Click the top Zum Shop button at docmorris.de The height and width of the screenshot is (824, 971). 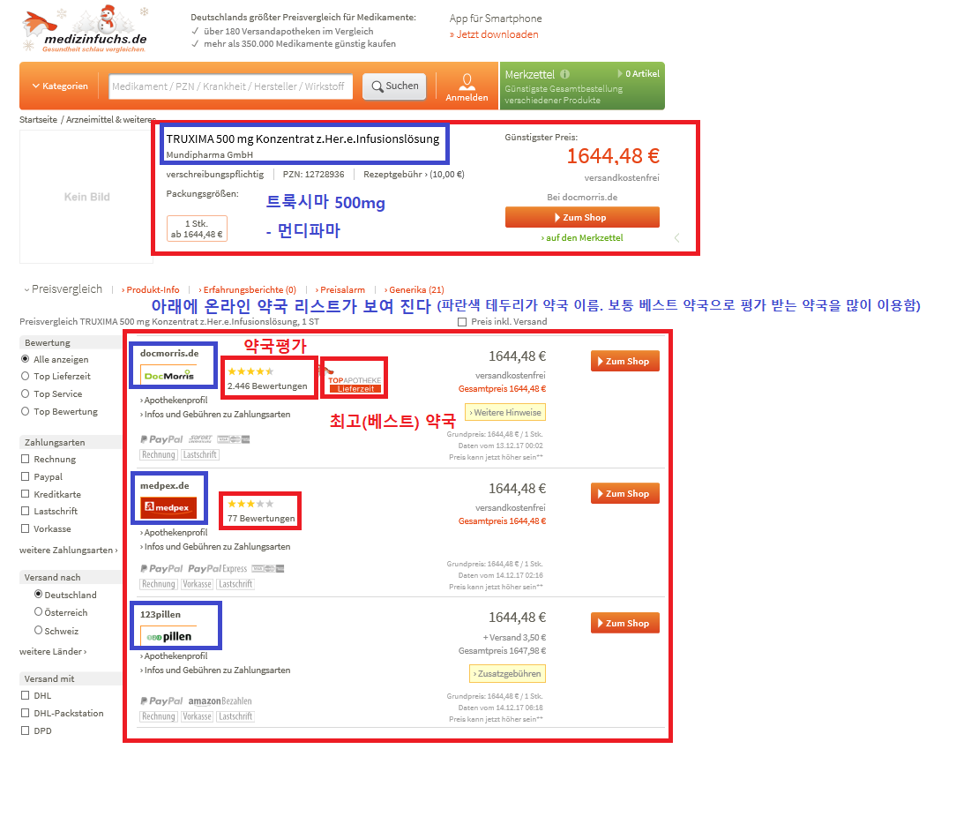(582, 217)
